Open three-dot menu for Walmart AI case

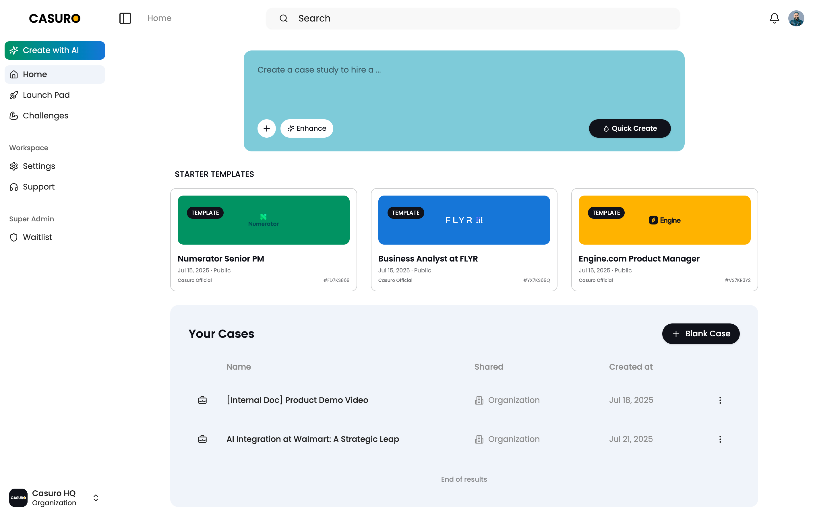pyautogui.click(x=720, y=439)
